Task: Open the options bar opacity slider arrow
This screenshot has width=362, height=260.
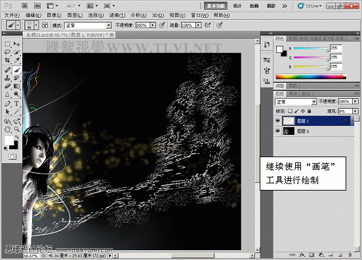Action: [x=153, y=25]
